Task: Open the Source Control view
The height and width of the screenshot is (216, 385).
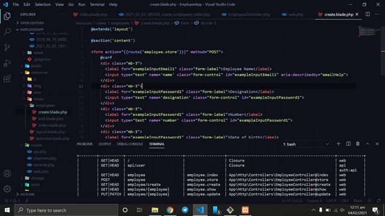Action: point(7,47)
